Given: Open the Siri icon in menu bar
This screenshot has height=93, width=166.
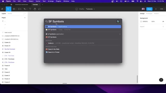Looking at the screenshot, I should pyautogui.click(x=145, y=1).
